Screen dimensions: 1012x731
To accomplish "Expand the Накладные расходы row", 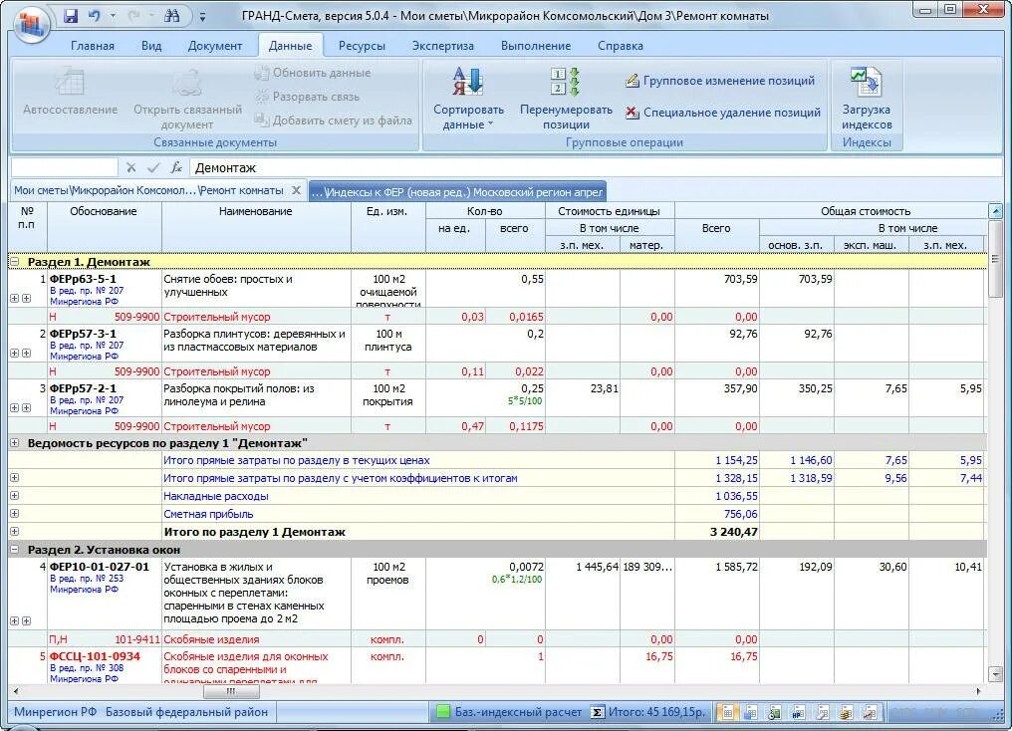I will tap(14, 496).
